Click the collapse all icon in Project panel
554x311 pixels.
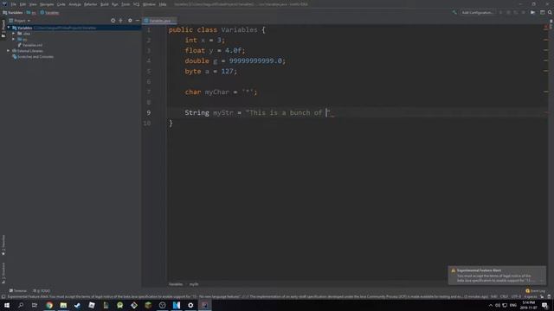click(121, 21)
